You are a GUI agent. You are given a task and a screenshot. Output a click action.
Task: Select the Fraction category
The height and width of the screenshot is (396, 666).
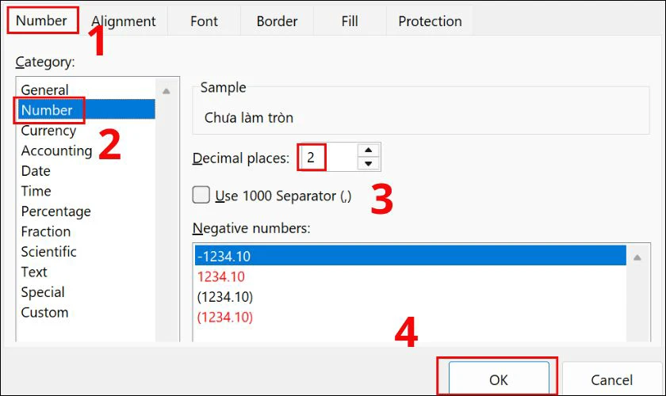coord(86,231)
